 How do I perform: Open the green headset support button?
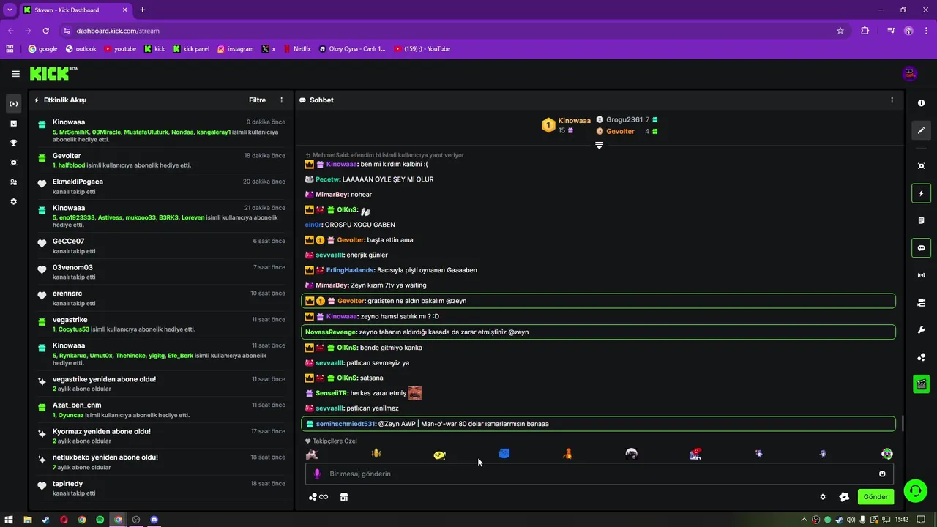click(x=915, y=491)
